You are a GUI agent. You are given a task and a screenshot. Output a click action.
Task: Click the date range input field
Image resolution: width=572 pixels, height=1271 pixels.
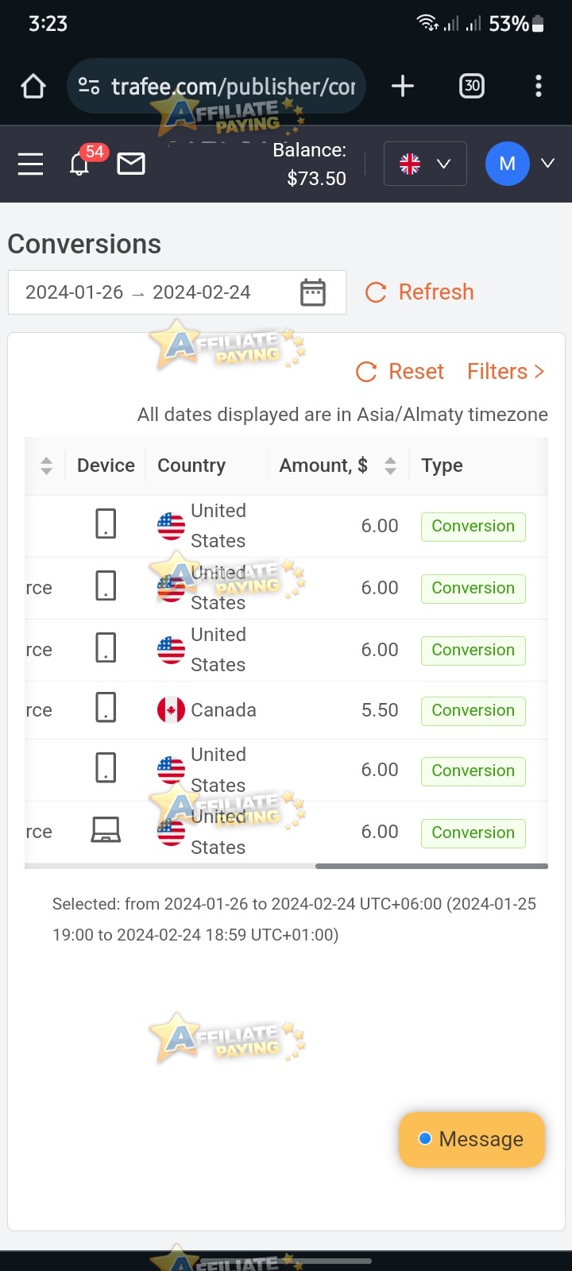click(x=177, y=292)
